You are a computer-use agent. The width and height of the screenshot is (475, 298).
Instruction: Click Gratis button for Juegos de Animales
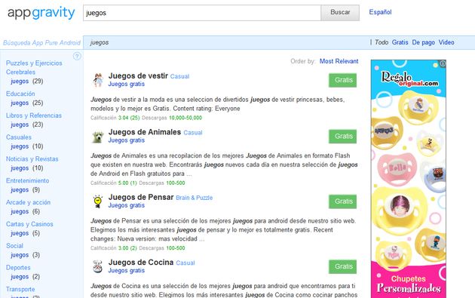[342, 137]
